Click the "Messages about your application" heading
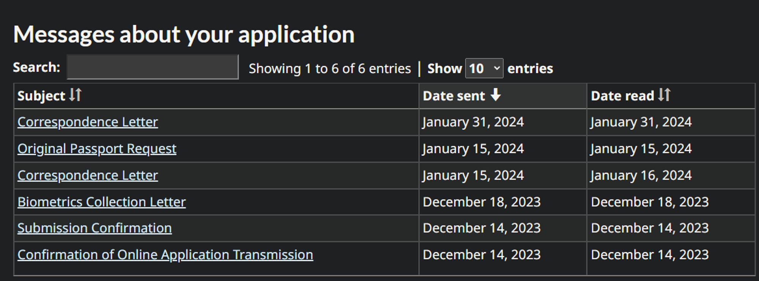This screenshot has width=759, height=281. [184, 35]
